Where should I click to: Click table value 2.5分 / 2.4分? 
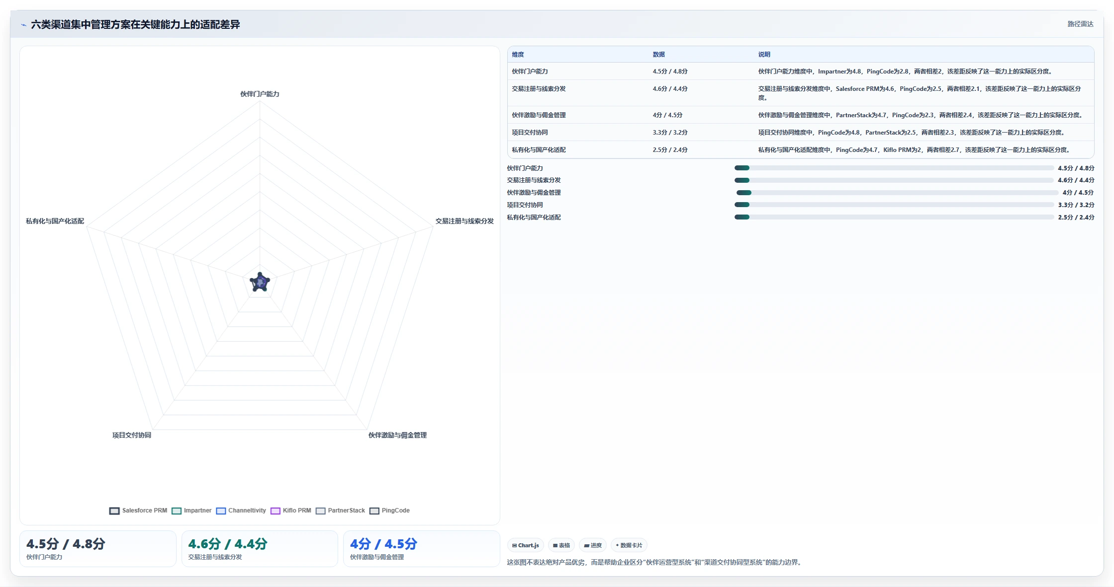[670, 150]
